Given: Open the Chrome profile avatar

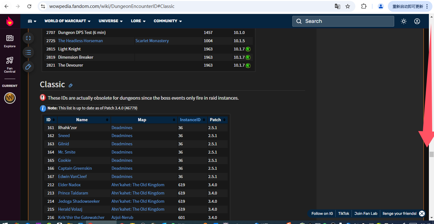Looking at the screenshot, I should coord(381,6).
